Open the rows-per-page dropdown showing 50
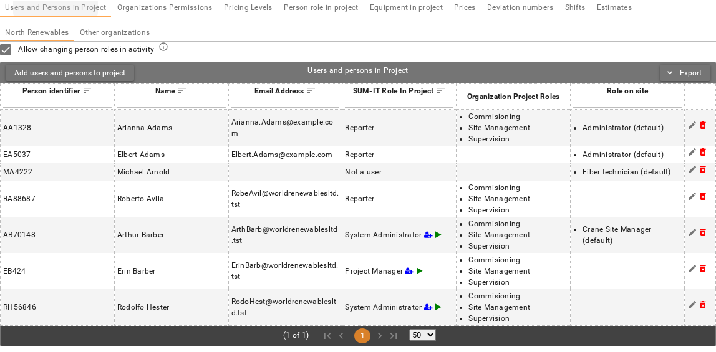 click(x=422, y=335)
